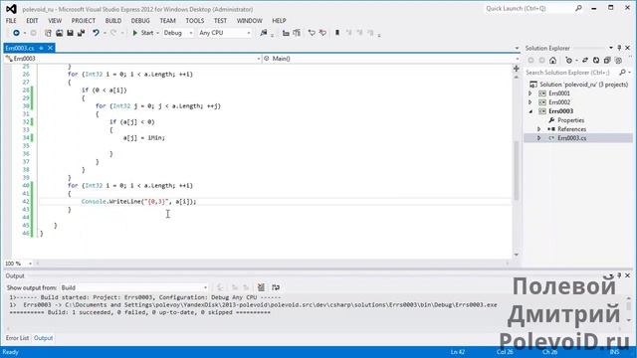
Task: Click the Save All toolbar icon
Action: tap(81, 33)
